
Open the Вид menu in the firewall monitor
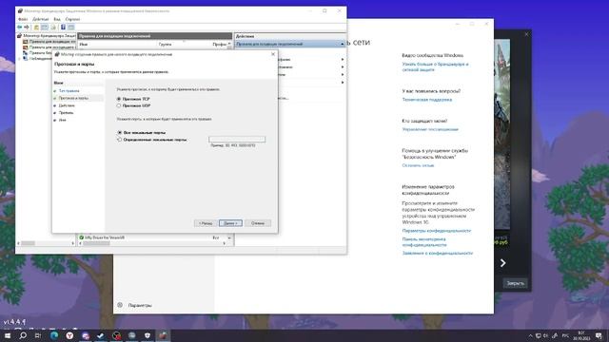coord(57,19)
